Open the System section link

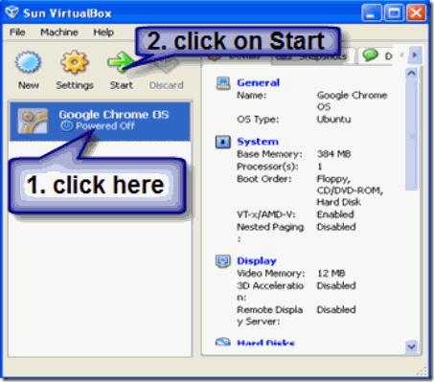point(258,142)
